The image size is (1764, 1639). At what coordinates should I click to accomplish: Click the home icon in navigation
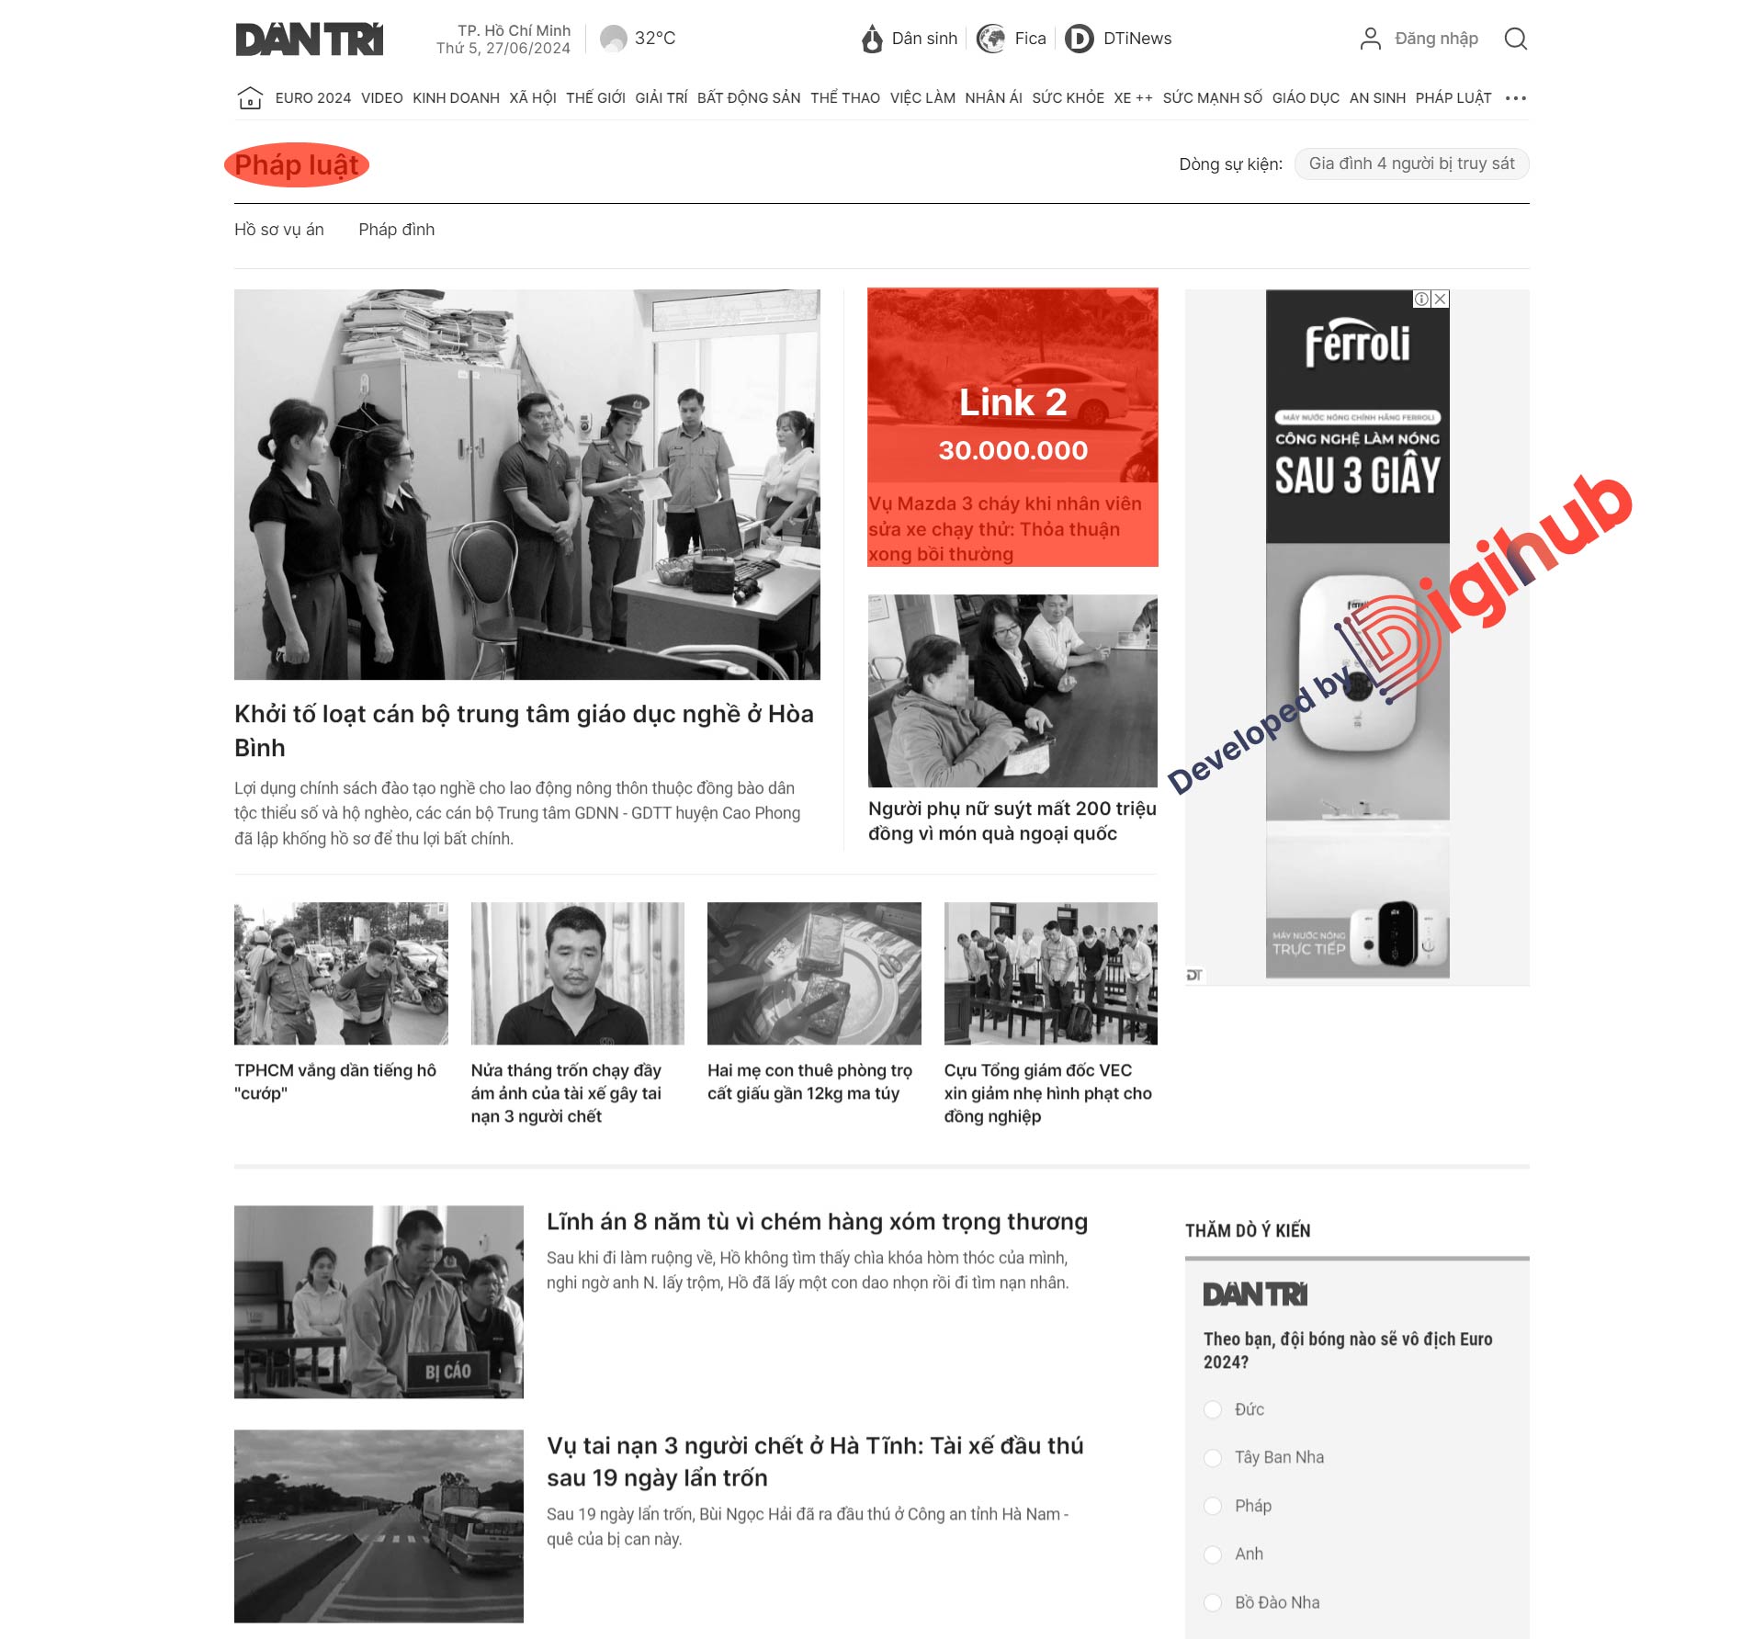click(x=246, y=97)
